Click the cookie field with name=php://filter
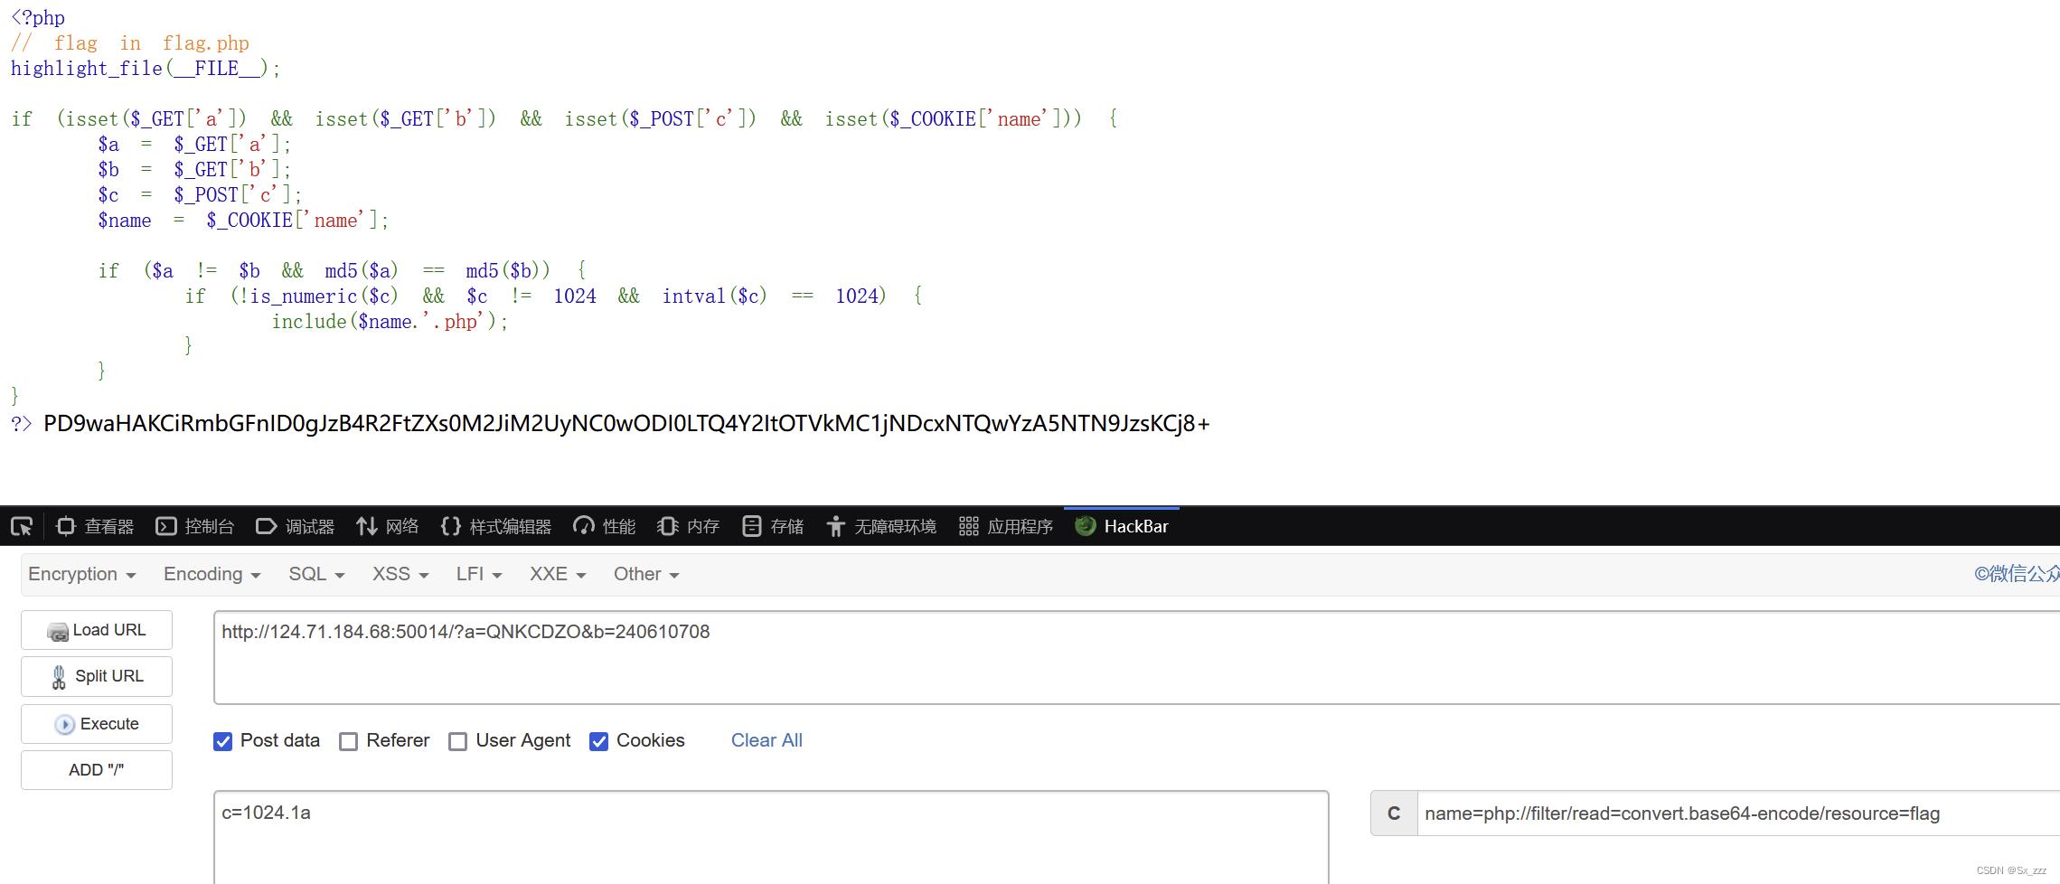2060x884 pixels. (x=1738, y=813)
